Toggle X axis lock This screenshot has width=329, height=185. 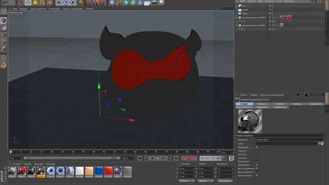[x=59, y=3]
